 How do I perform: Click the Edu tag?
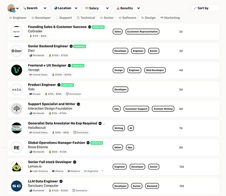tap(117, 109)
